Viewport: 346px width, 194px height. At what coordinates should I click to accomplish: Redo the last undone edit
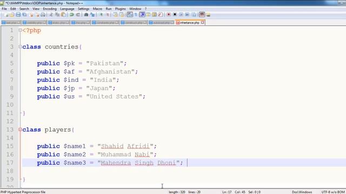pyautogui.click(x=78, y=15)
